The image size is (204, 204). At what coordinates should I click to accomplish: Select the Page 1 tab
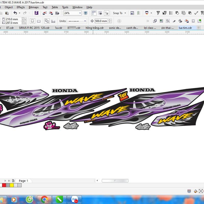tap(23, 181)
